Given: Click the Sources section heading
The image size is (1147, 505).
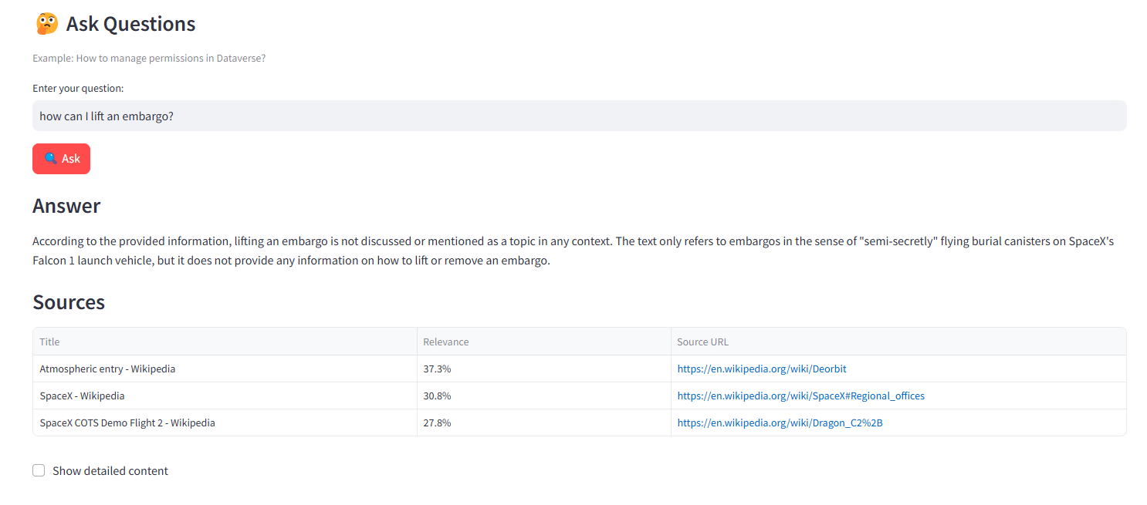Looking at the screenshot, I should coord(69,302).
